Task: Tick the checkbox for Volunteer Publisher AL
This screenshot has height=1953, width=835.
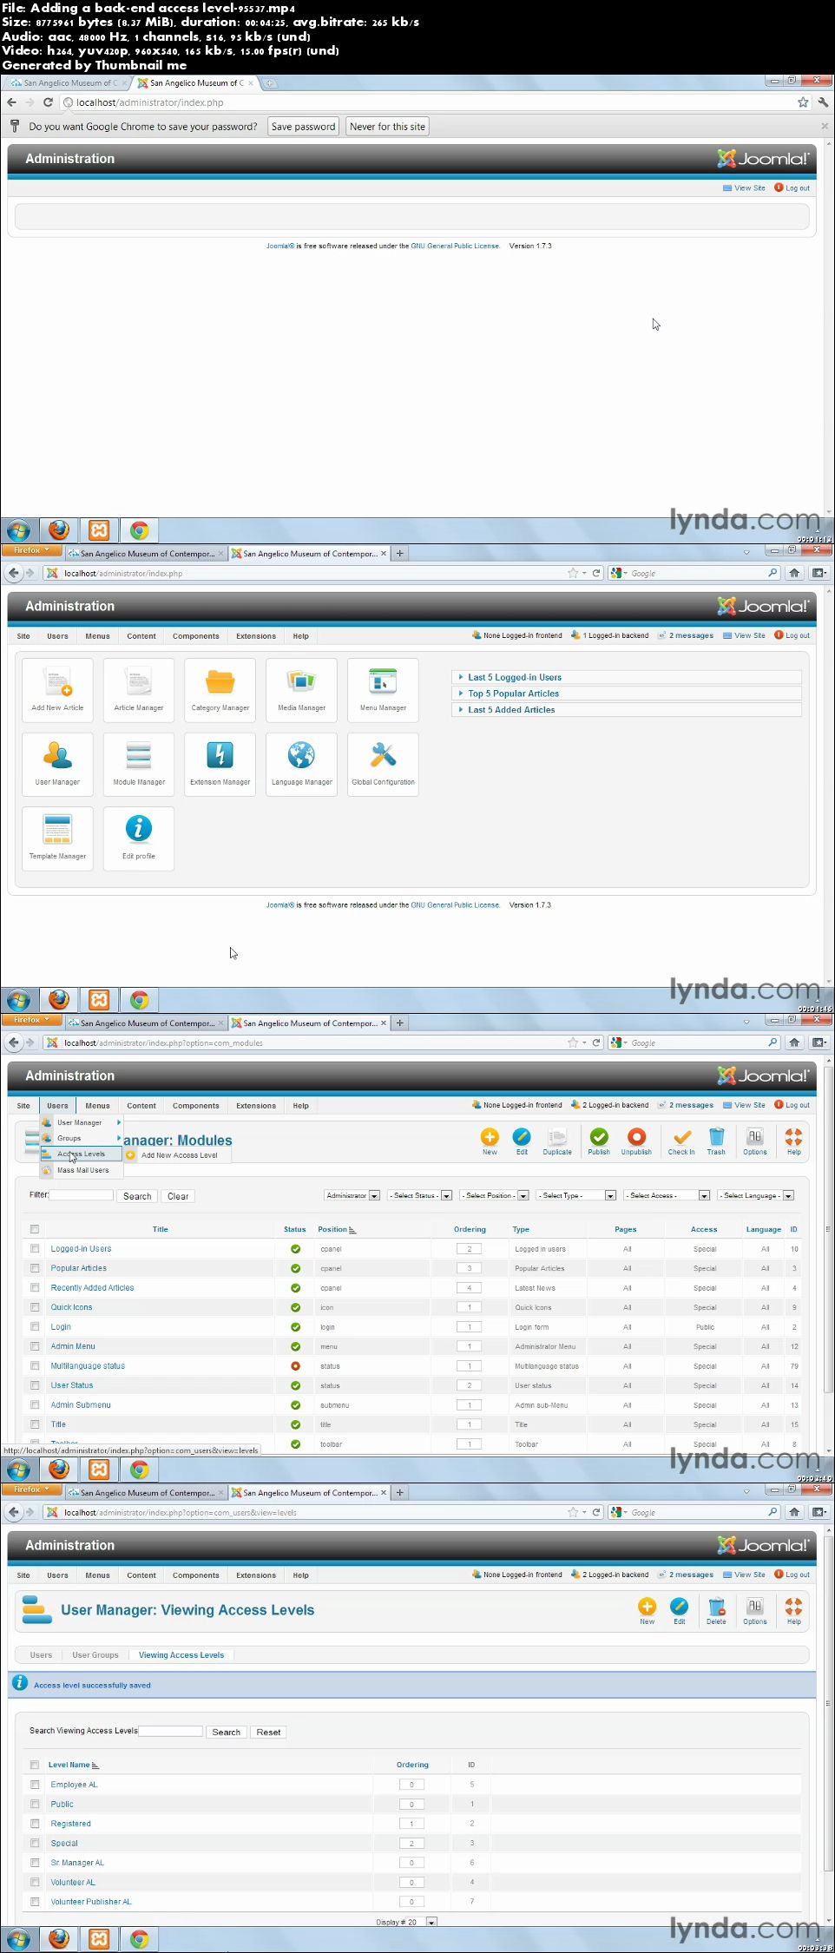Action: pyautogui.click(x=35, y=1902)
